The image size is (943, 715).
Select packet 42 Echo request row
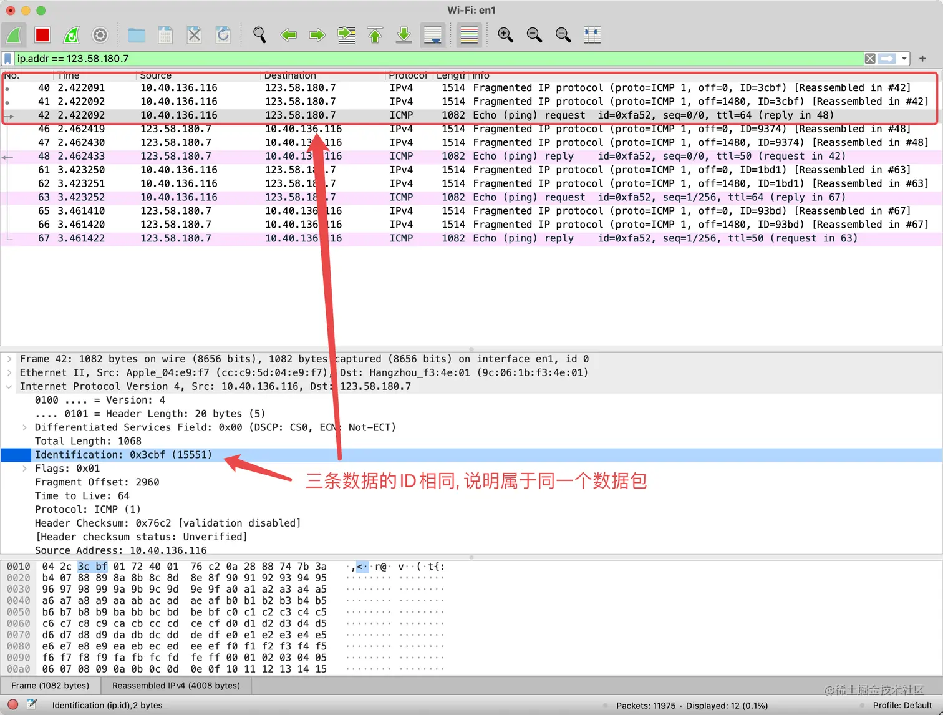[471, 115]
